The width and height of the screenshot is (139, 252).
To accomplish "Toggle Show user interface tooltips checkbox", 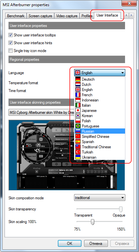I will (x=11, y=35).
